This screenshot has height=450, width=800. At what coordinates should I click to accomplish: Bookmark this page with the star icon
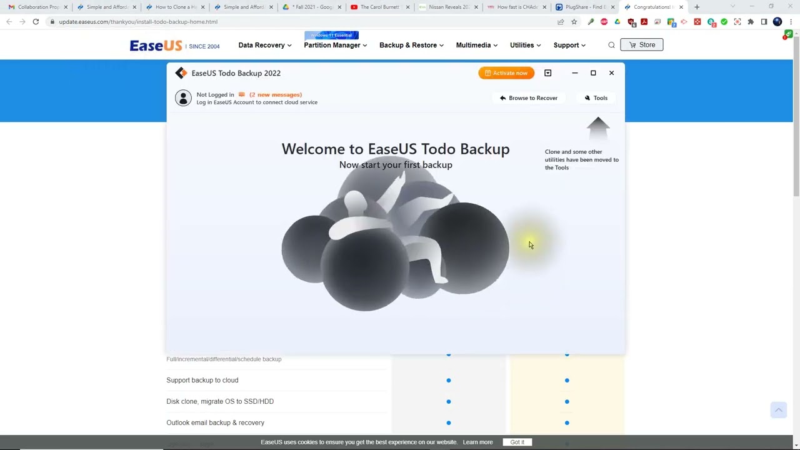pyautogui.click(x=574, y=22)
